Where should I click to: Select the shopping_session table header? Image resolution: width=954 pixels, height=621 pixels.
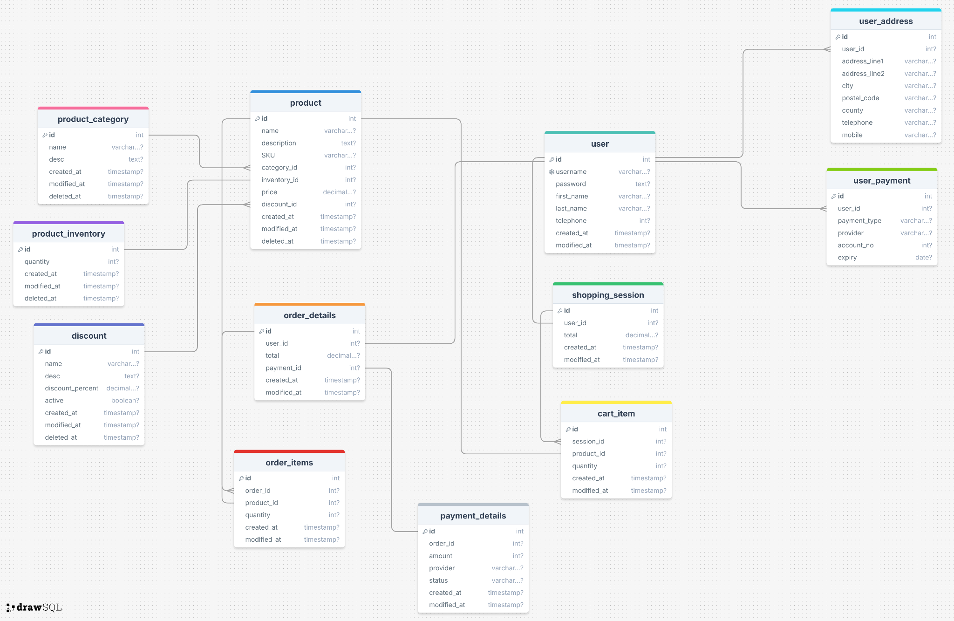(x=608, y=295)
